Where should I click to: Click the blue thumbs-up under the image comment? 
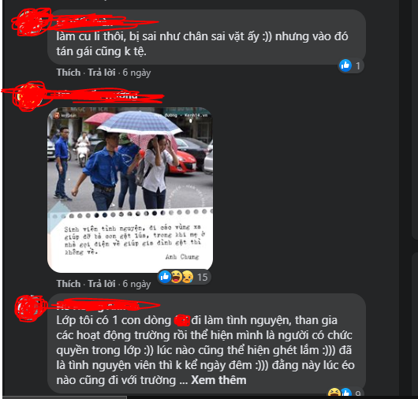(165, 277)
